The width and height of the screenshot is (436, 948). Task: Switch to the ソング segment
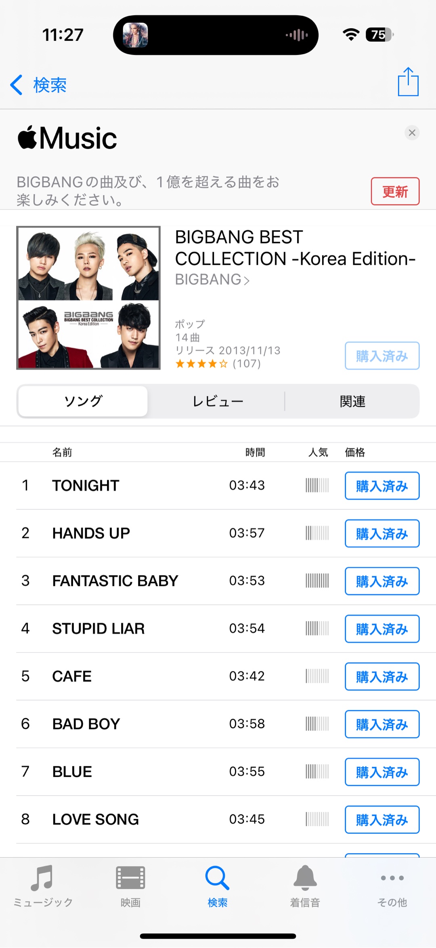(83, 401)
